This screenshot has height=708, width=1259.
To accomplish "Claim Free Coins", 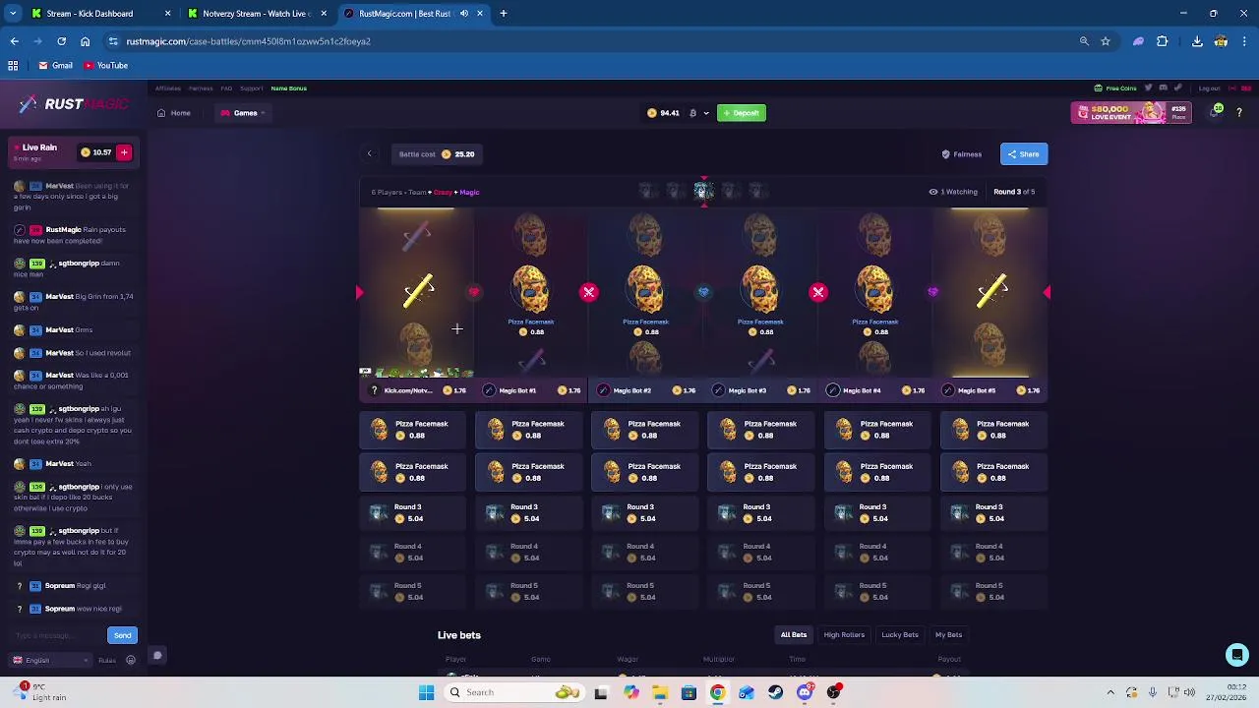I will pyautogui.click(x=1116, y=88).
